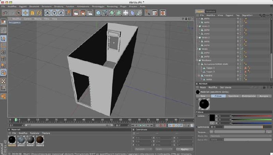Collapse the finestra tree node

[x=199, y=76]
